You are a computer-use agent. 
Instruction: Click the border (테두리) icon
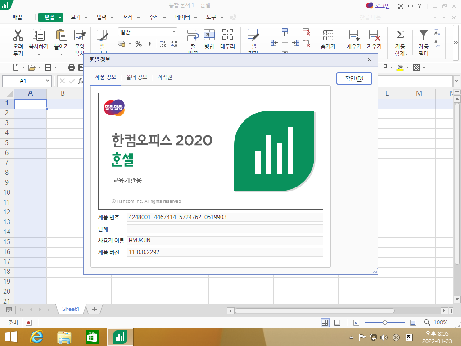pyautogui.click(x=227, y=35)
